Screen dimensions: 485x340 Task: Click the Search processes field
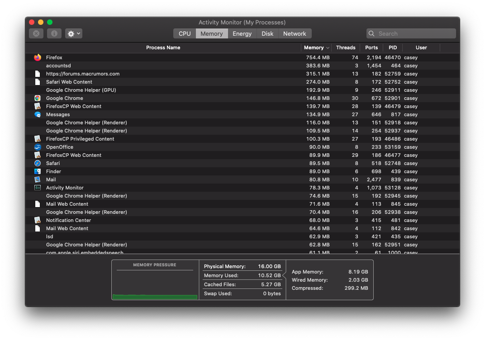point(411,34)
